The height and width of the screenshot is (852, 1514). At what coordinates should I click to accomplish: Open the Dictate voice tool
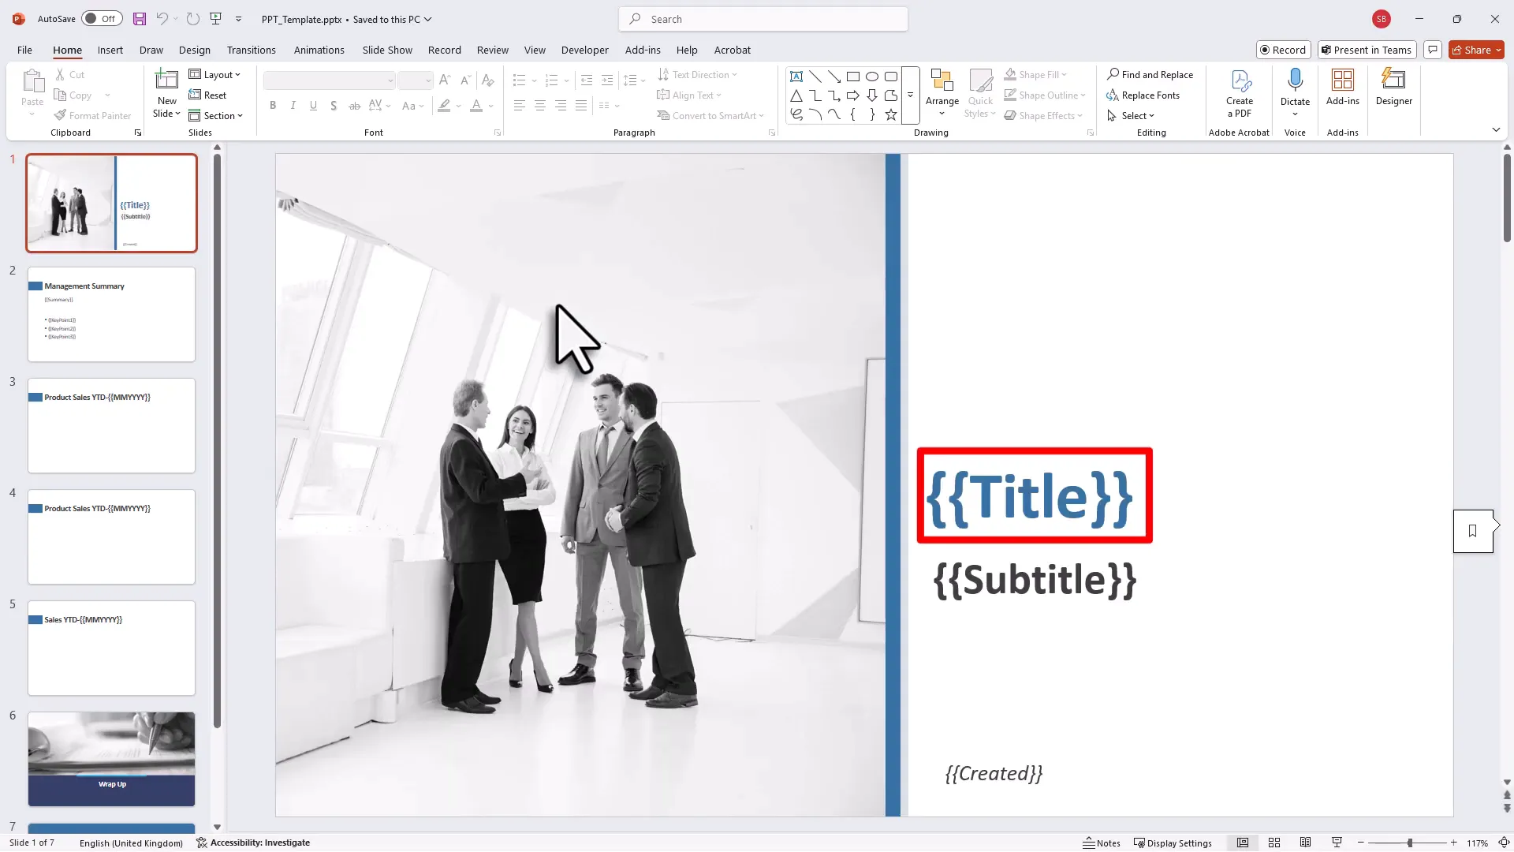tap(1294, 87)
